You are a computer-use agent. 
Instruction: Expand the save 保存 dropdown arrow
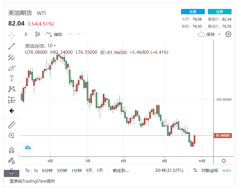219,34
